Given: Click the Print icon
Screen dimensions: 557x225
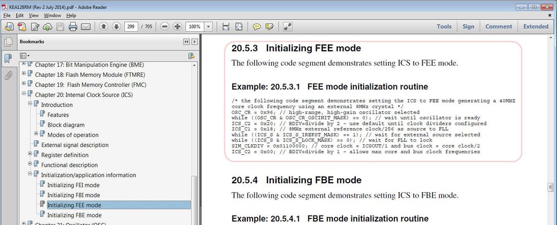Looking at the screenshot, I should coord(73,26).
